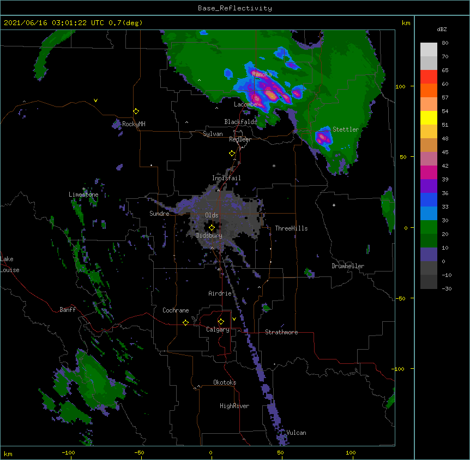The height and width of the screenshot is (460, 470).
Task: Click the ThreeHills label
Action: point(291,228)
